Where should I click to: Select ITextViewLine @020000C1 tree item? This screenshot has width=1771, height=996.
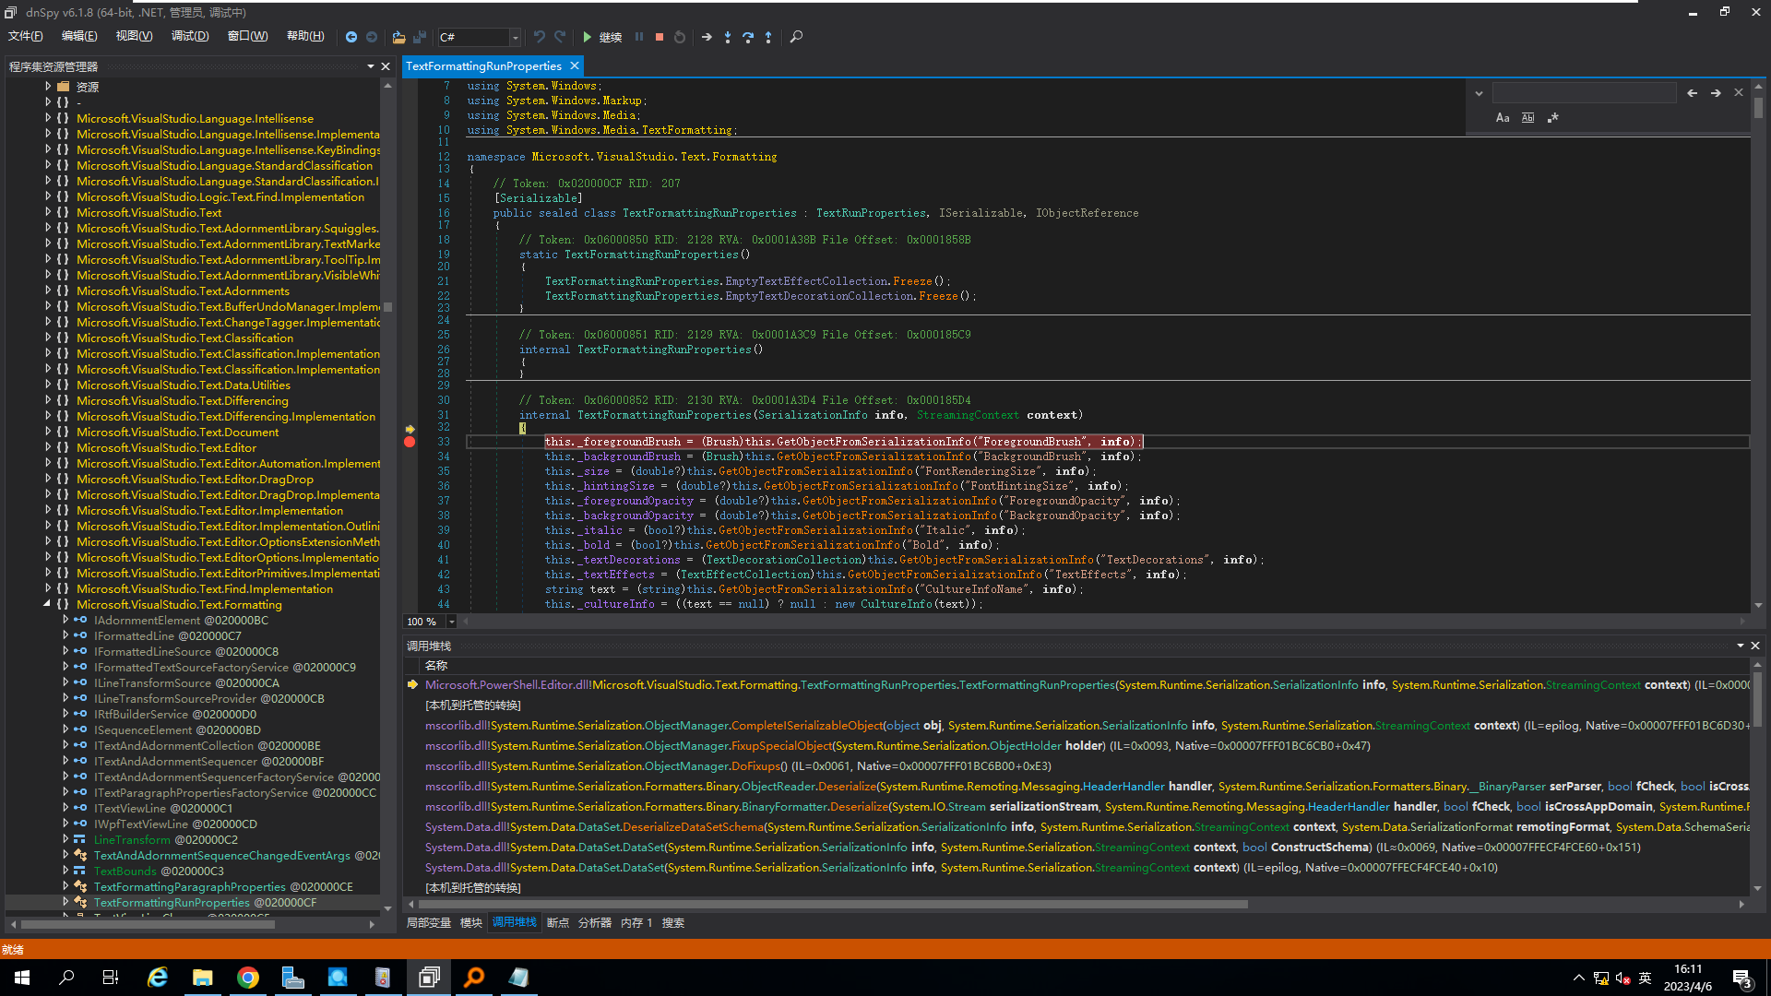pos(163,808)
